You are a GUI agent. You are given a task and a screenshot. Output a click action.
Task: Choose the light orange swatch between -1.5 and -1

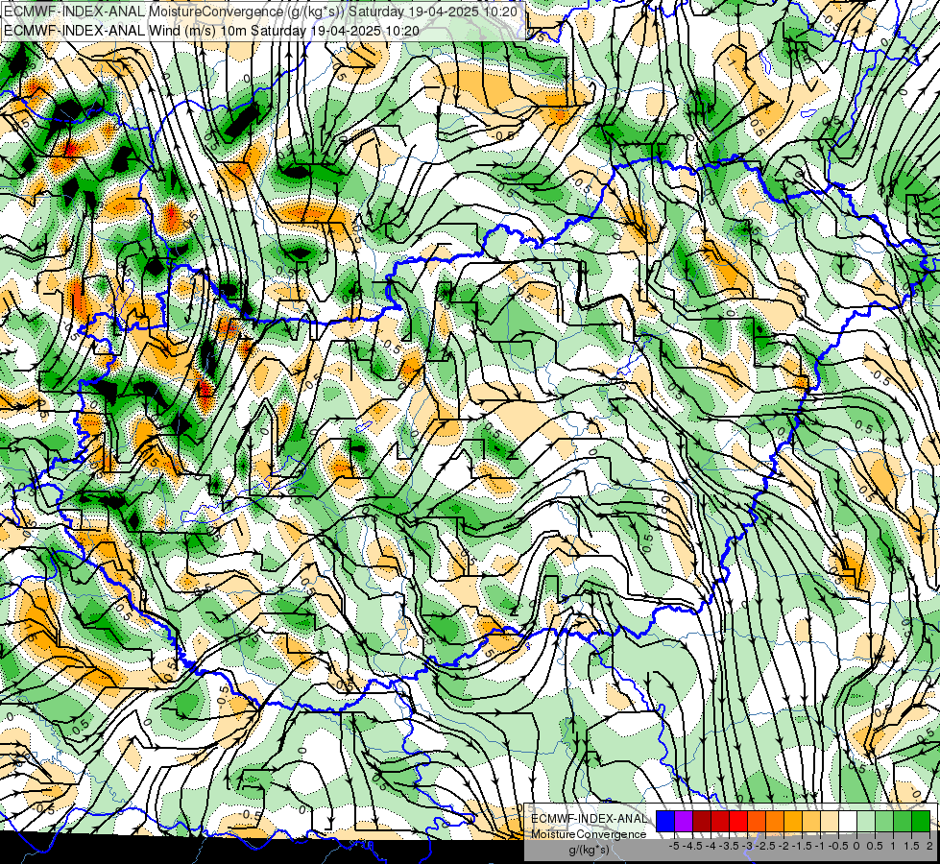pyautogui.click(x=811, y=822)
